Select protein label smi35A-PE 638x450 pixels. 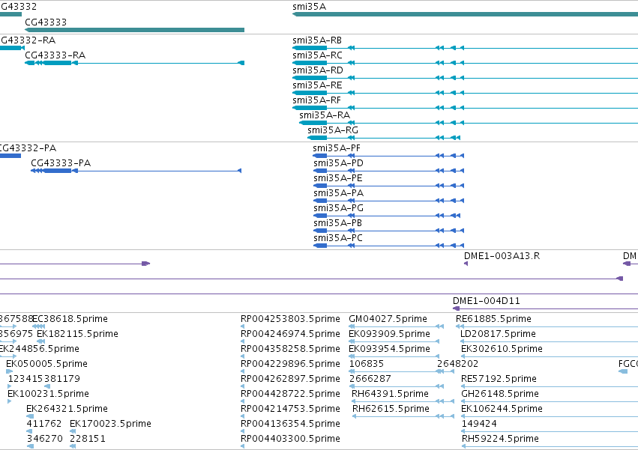337,178
